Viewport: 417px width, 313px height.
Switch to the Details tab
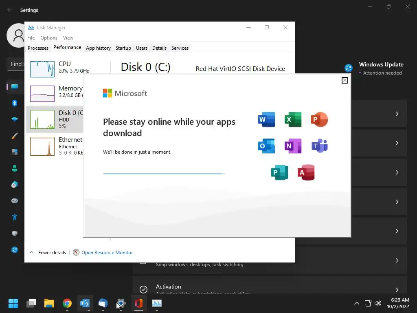159,48
